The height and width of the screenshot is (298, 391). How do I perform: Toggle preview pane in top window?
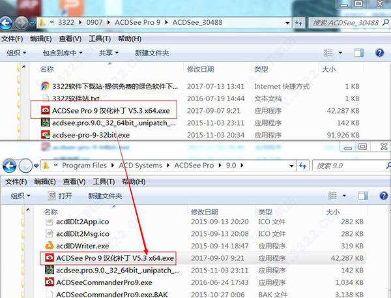[359, 53]
